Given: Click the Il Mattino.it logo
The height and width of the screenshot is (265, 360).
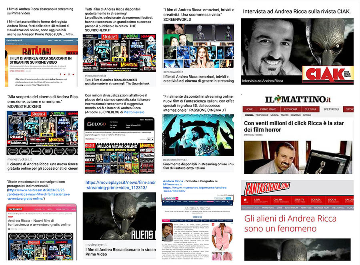Looking at the screenshot, I should [x=298, y=99].
